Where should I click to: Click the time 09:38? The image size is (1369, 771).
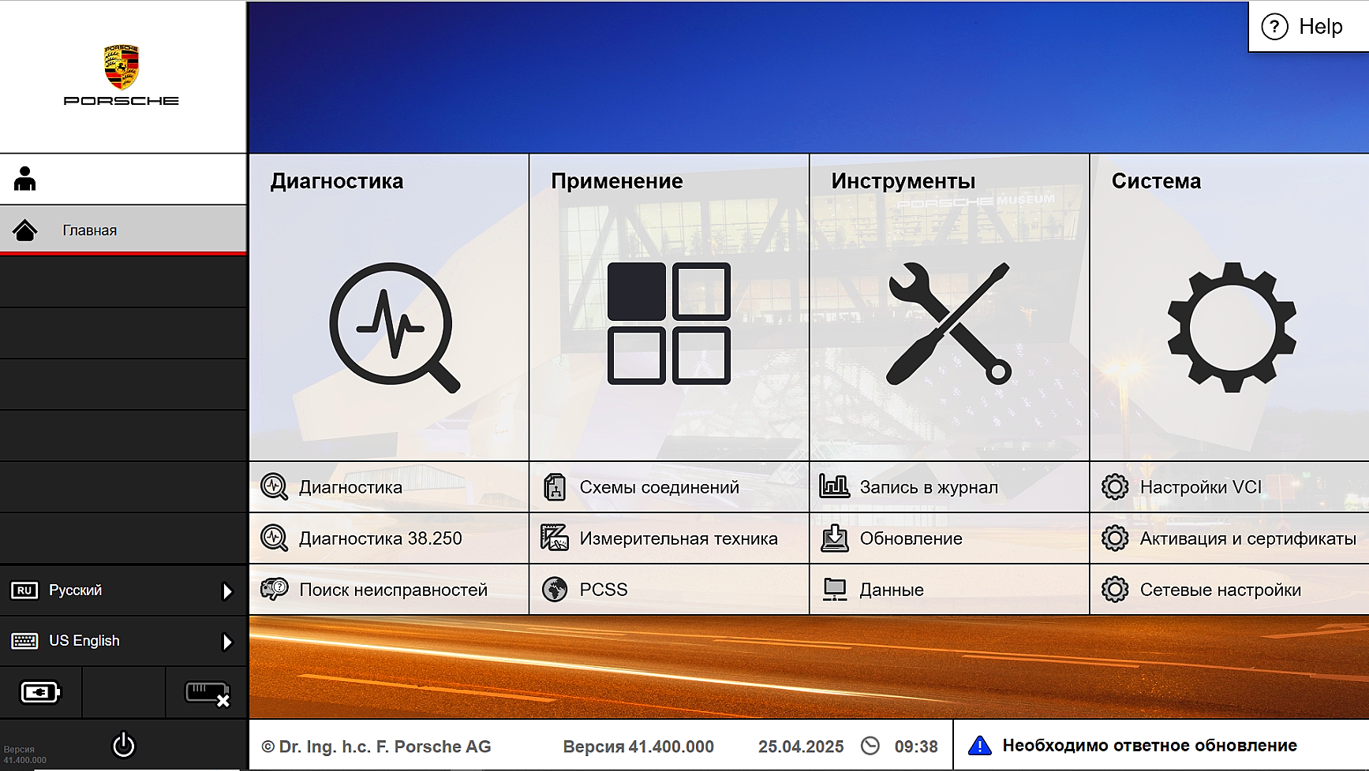click(916, 747)
